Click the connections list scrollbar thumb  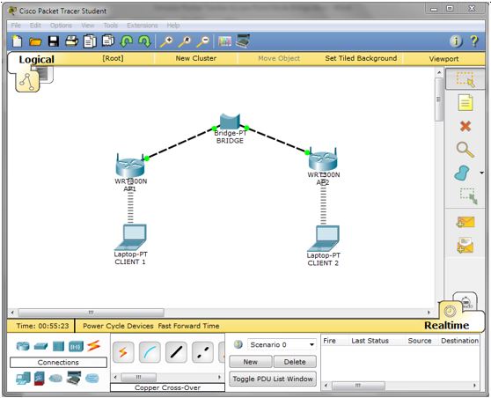coord(139,377)
